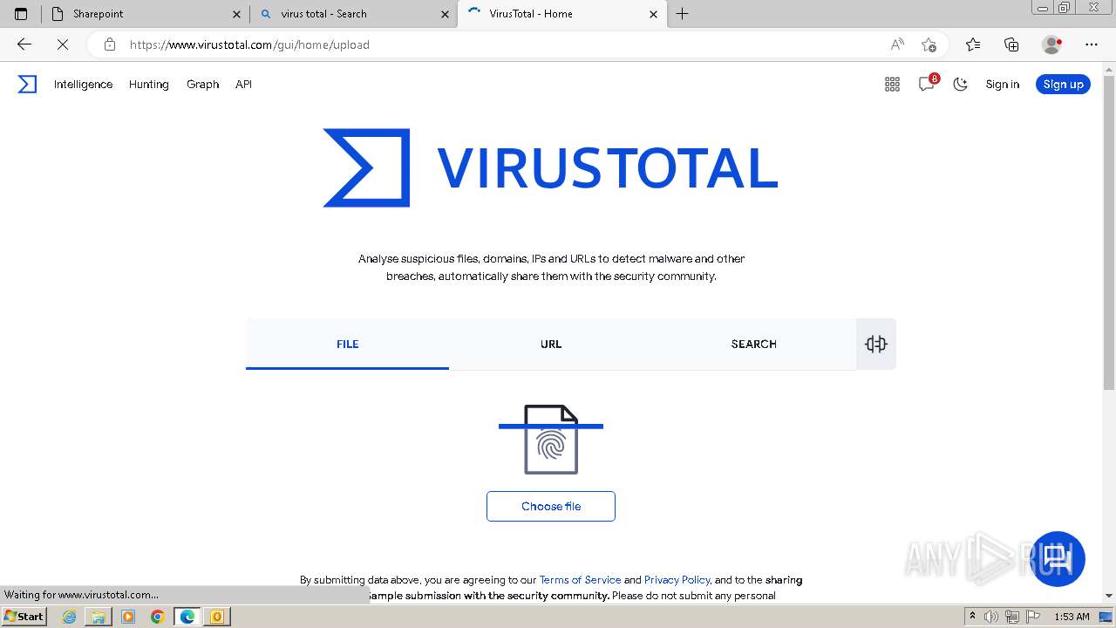Click the browser profile avatar
Screen dimensions: 1116x628
[x=1051, y=44]
